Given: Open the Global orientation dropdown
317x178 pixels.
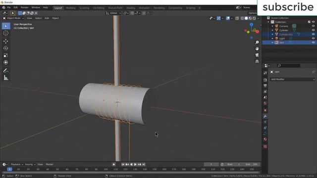Looking at the screenshot, I should click(113, 13).
